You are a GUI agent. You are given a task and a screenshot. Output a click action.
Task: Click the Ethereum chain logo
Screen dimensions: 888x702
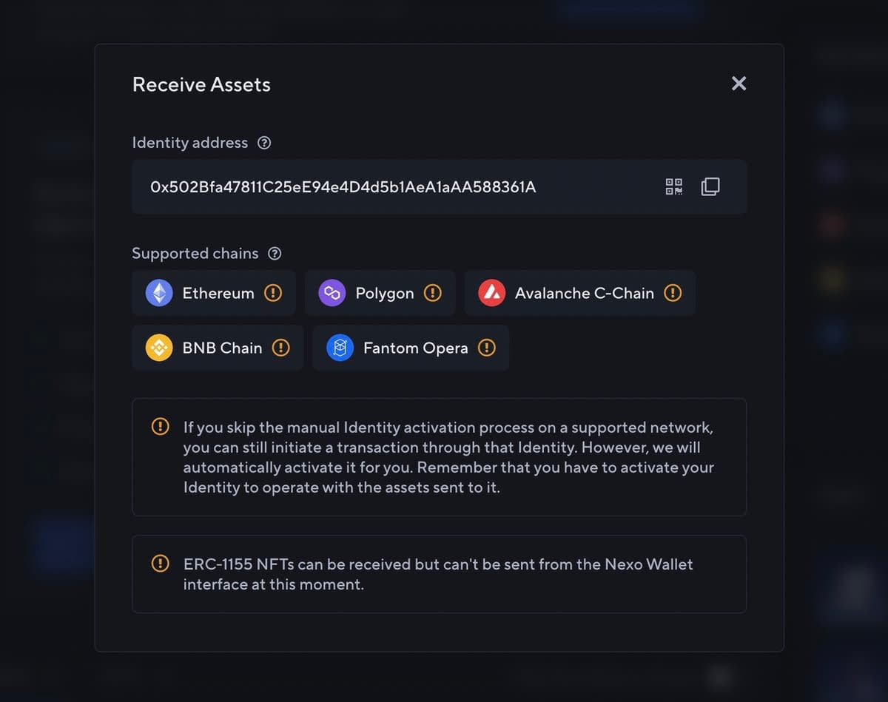pos(159,293)
